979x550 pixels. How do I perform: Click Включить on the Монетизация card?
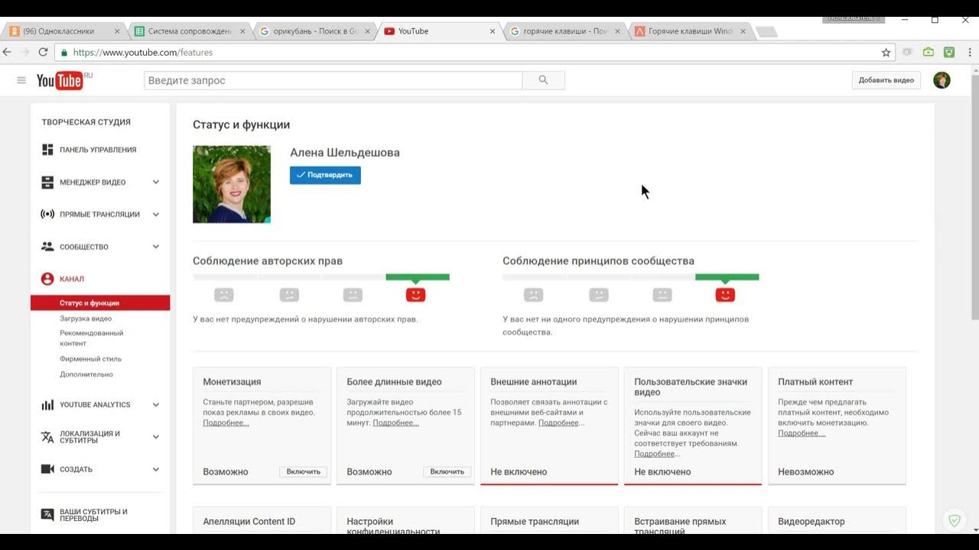pyautogui.click(x=303, y=472)
